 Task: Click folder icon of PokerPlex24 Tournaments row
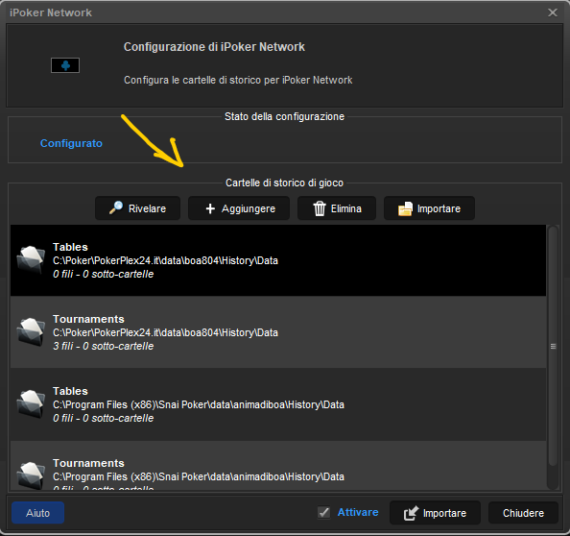[x=31, y=331]
